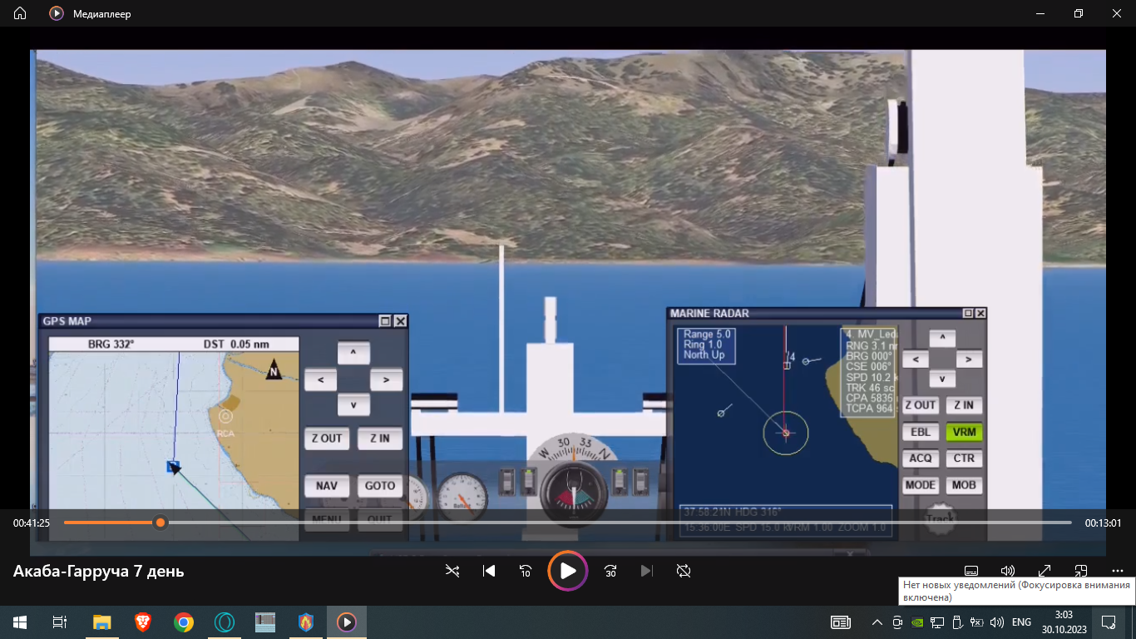Click GPS MAP scroll up arrow
1136x639 pixels.
coord(353,353)
